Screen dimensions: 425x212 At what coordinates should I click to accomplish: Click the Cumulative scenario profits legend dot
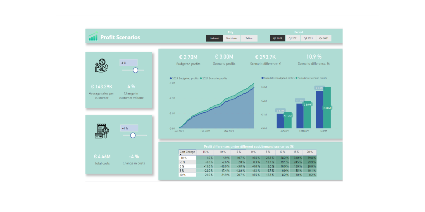coord(297,77)
